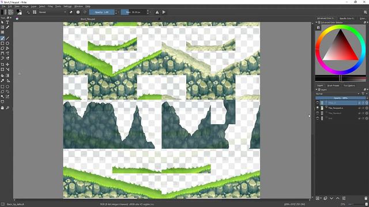
Task: Select the Line tool
Action: 7,39
